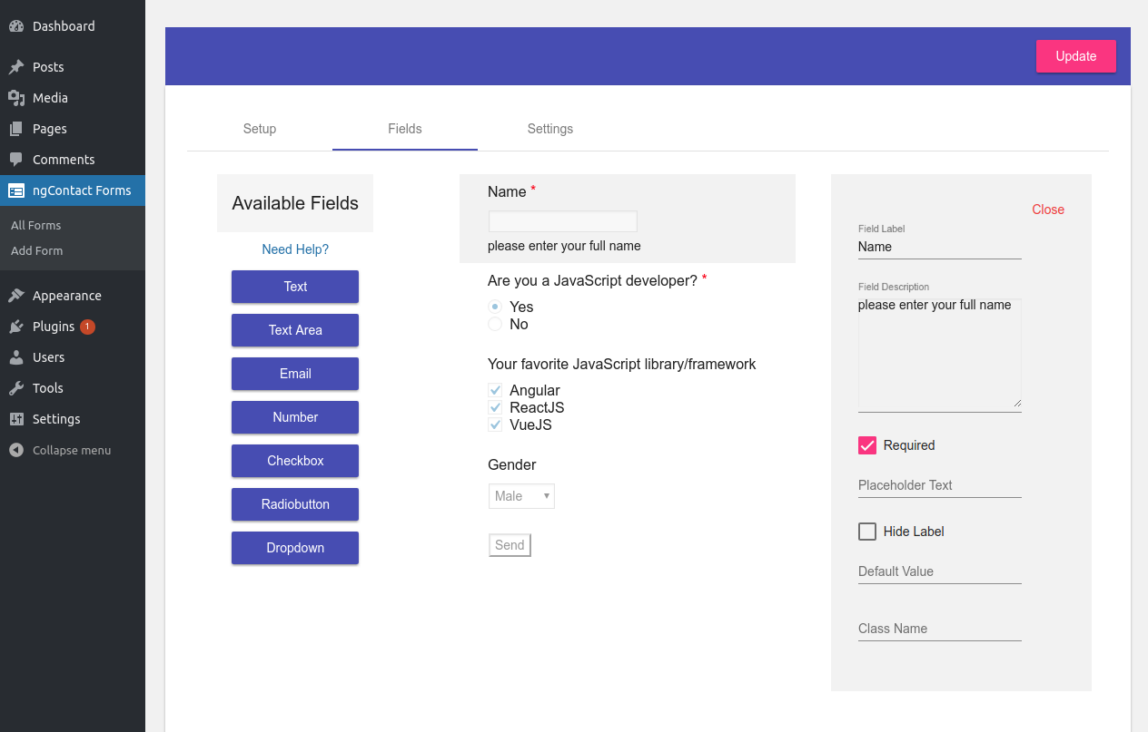Click the Field Description textarea
The height and width of the screenshot is (732, 1148).
click(940, 354)
